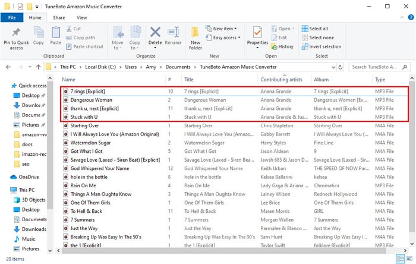
Task: Sort by Album column header
Action: coord(321,79)
